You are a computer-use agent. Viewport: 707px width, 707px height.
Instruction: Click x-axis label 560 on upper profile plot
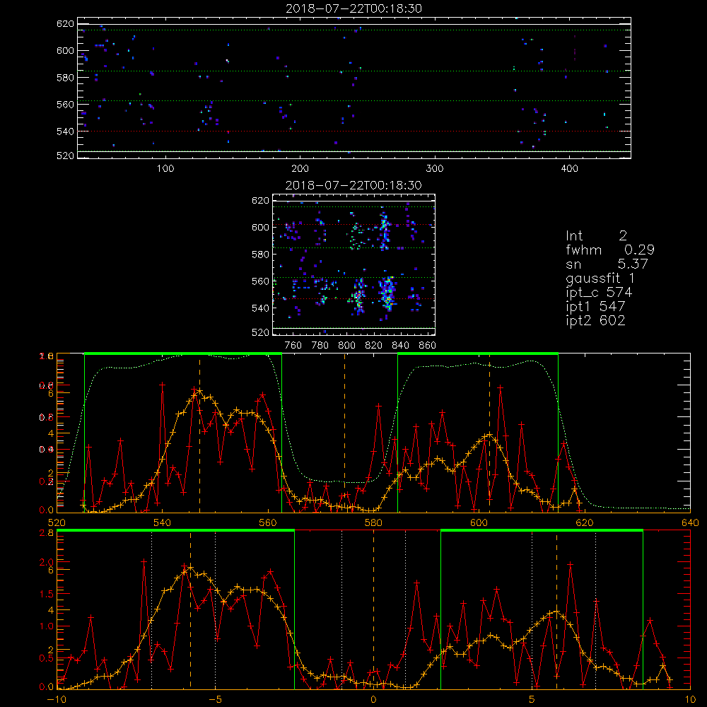coord(268,523)
